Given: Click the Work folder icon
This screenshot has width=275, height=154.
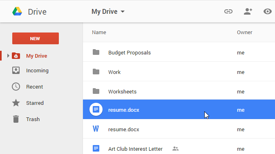Looking at the screenshot, I should [96, 72].
